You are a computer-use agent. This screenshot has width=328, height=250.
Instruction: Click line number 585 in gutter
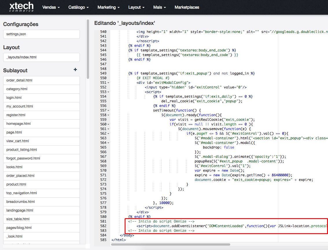(x=103, y=240)
